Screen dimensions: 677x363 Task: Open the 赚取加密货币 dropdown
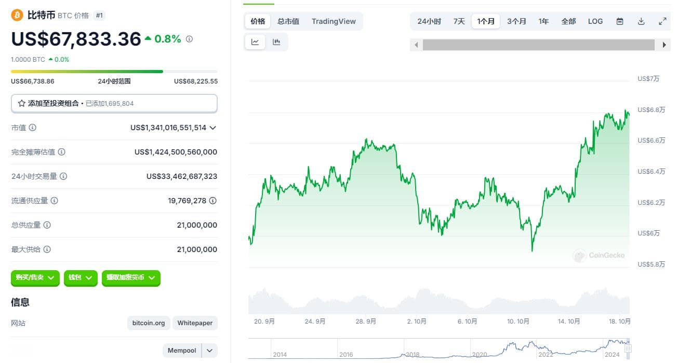click(x=131, y=278)
